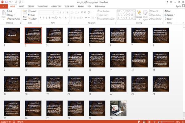Click the Cut command
The image size is (185, 123).
9,11
